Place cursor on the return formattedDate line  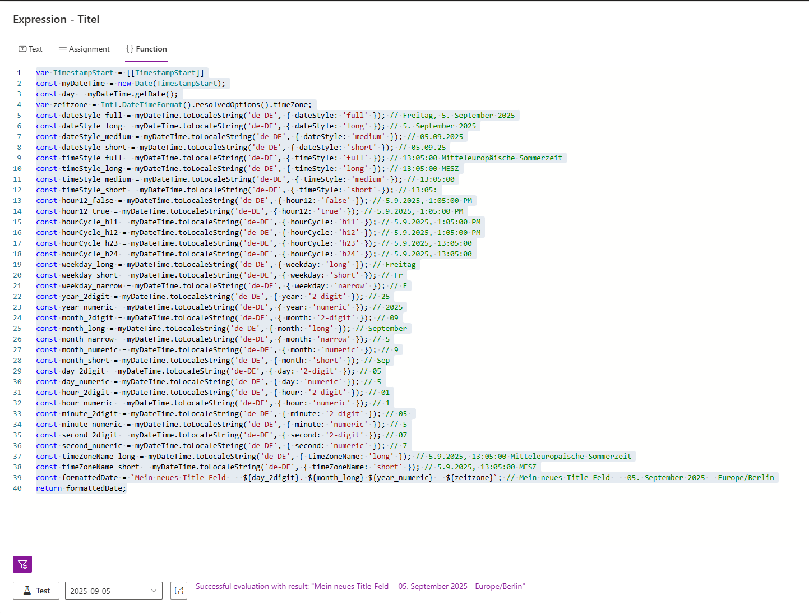[81, 488]
